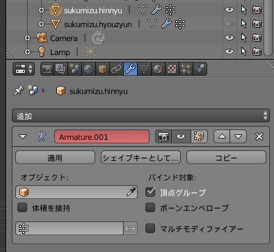Viewport: 274px width, 252px height.
Task: Open the Material properties tab
Action: coord(158,69)
